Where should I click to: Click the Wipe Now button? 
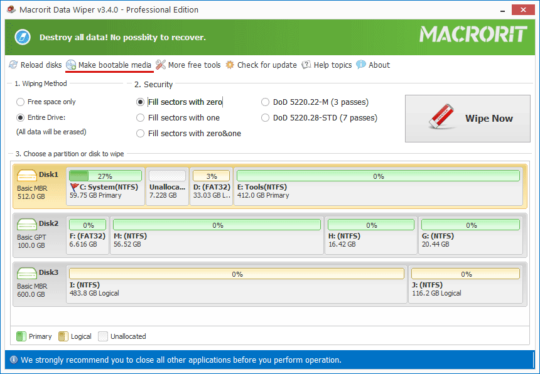coord(468,119)
